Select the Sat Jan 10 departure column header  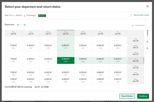click(x=14, y=33)
